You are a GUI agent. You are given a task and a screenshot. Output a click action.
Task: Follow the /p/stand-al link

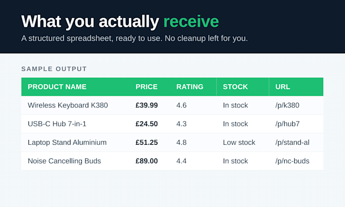click(x=292, y=142)
